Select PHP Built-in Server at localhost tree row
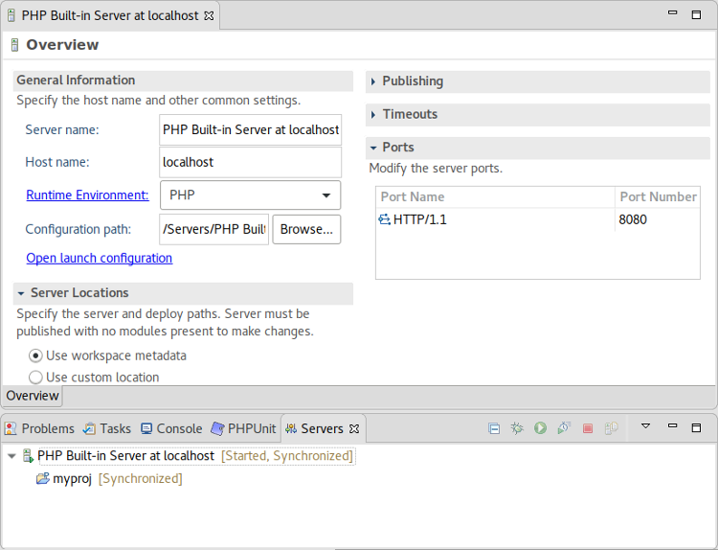Screen dimensions: 718x550 [x=197, y=456]
